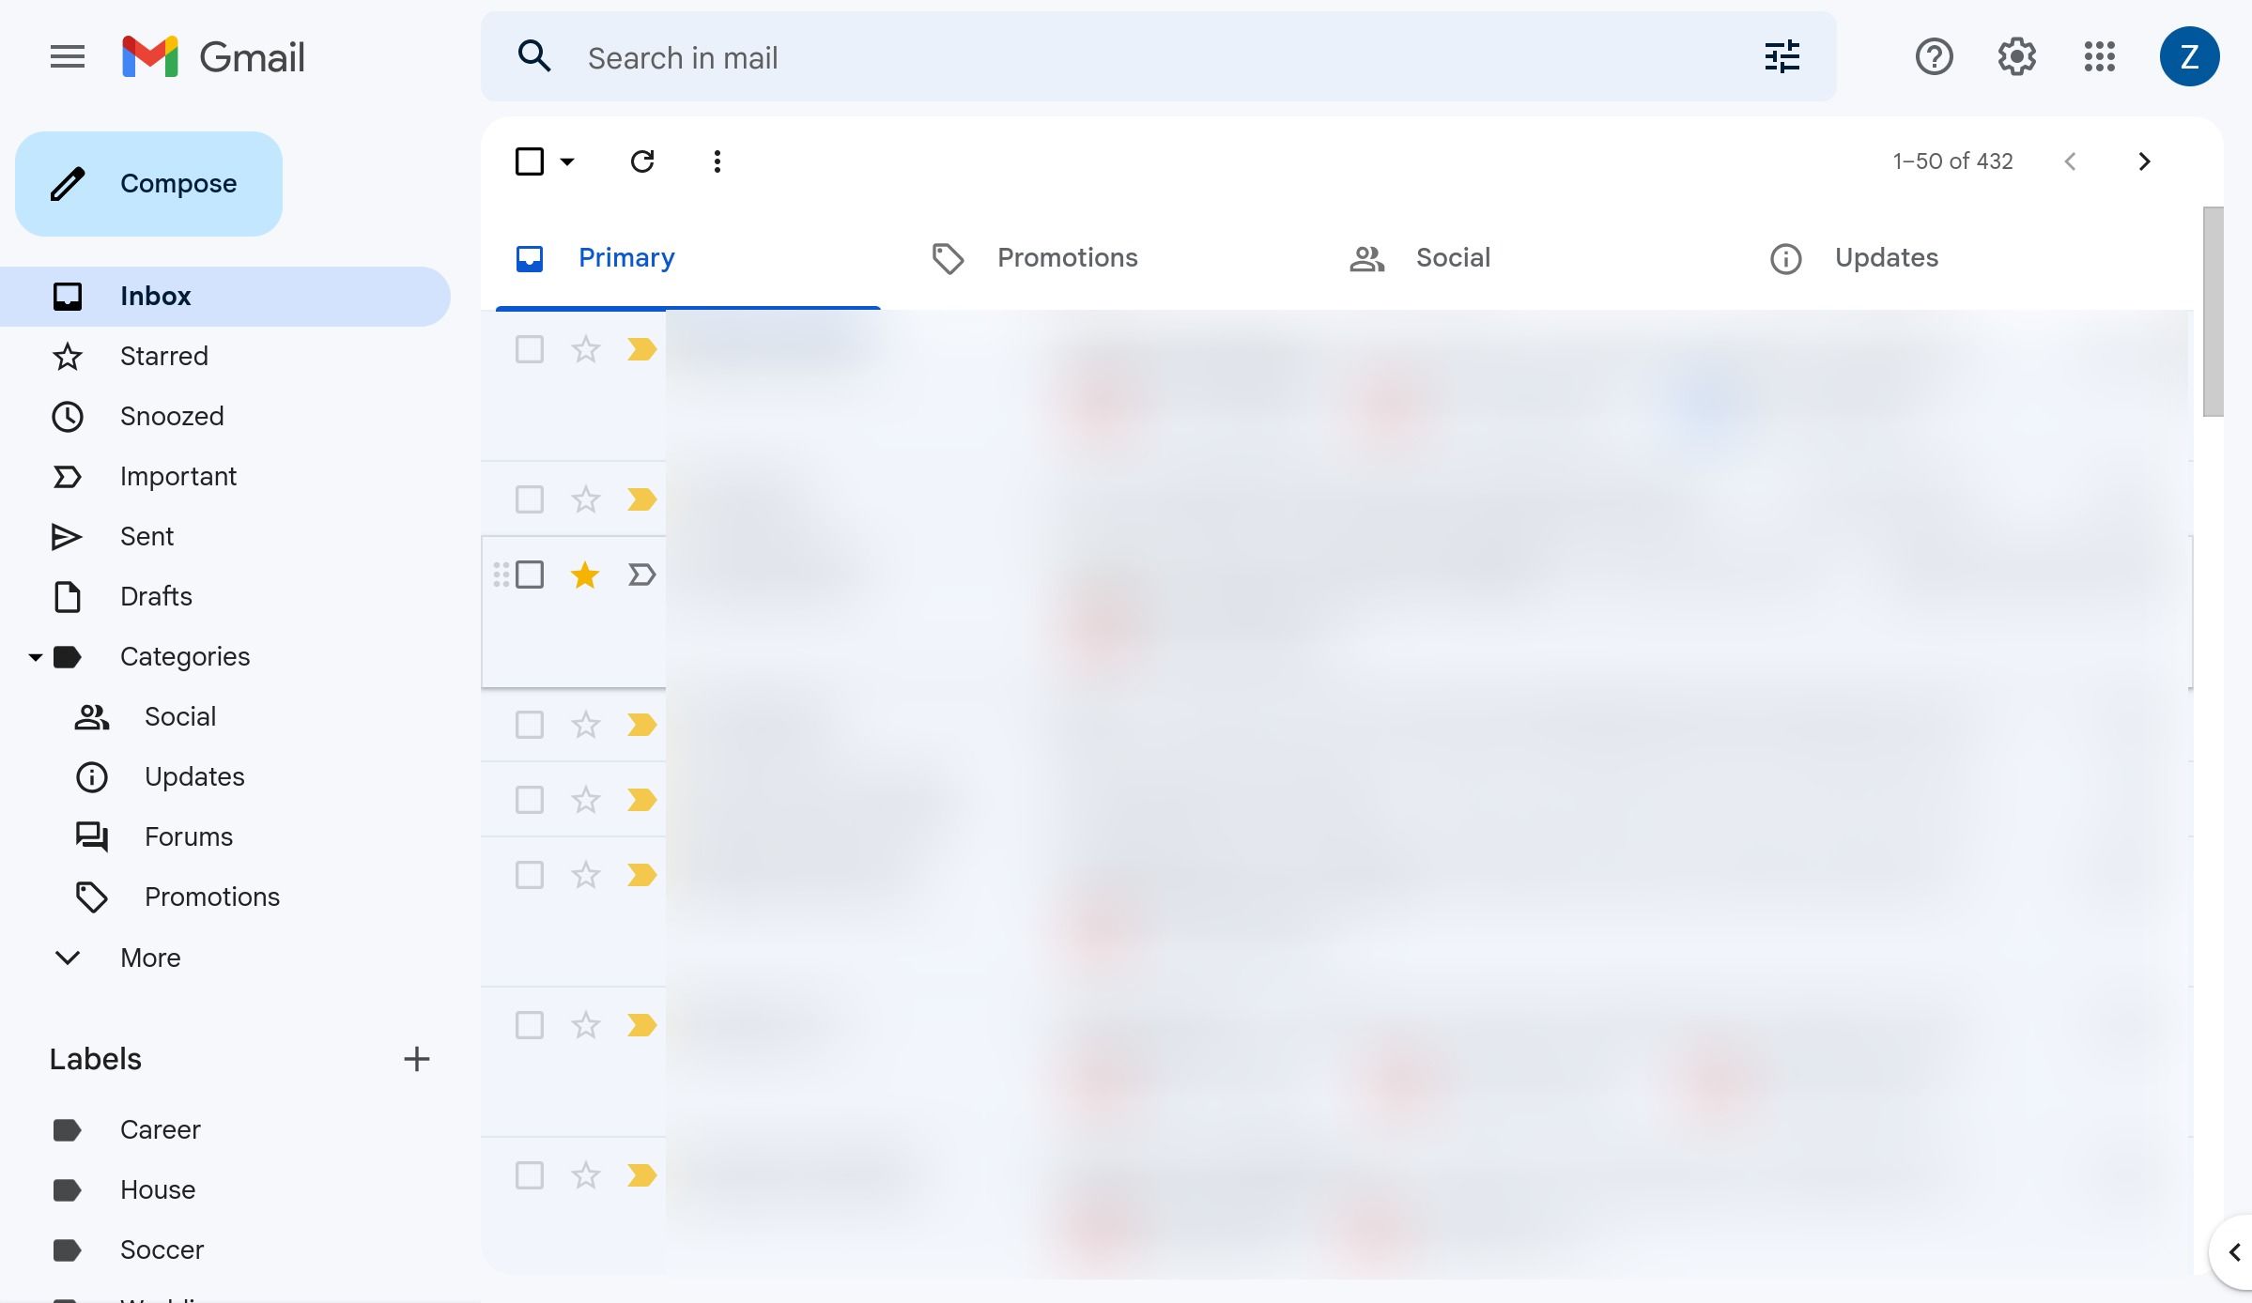Switch to the Promotions tab
Viewport: 2252px width, 1303px height.
click(x=1067, y=256)
